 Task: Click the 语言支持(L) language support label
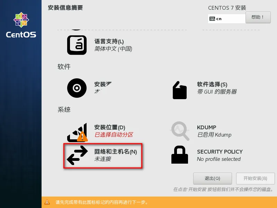coord(109,42)
